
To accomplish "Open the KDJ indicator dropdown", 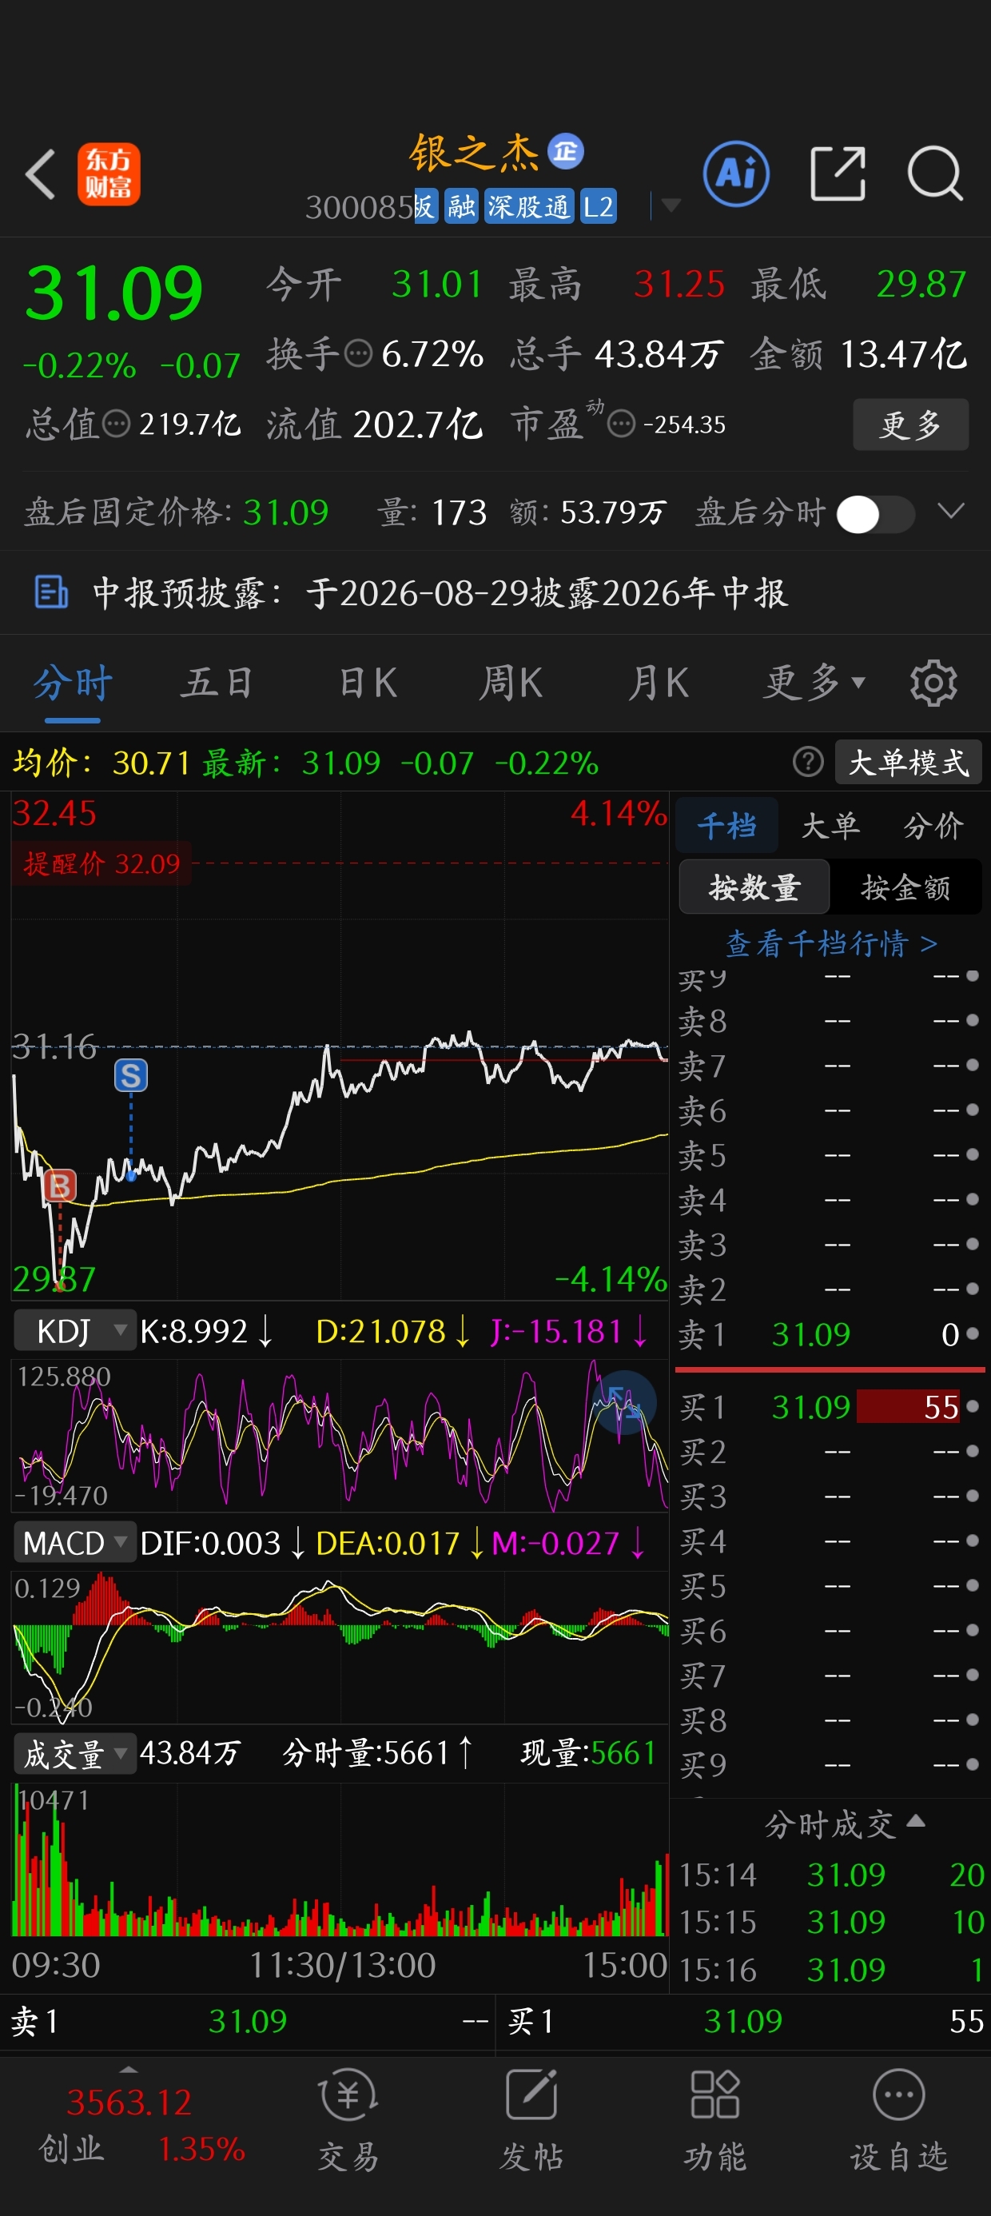I will 74,1332.
